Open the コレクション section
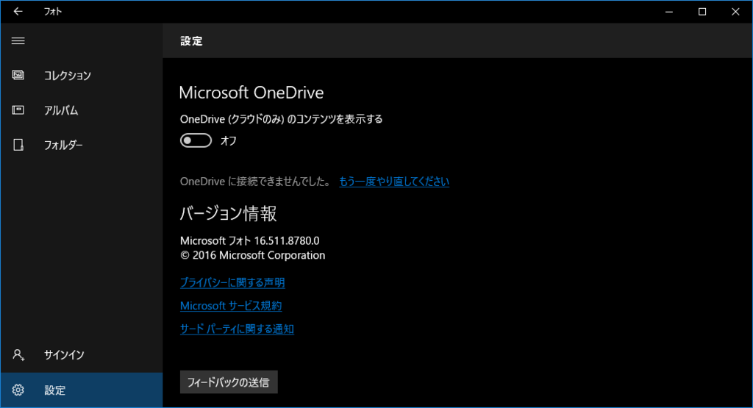753x408 pixels. pyautogui.click(x=82, y=76)
